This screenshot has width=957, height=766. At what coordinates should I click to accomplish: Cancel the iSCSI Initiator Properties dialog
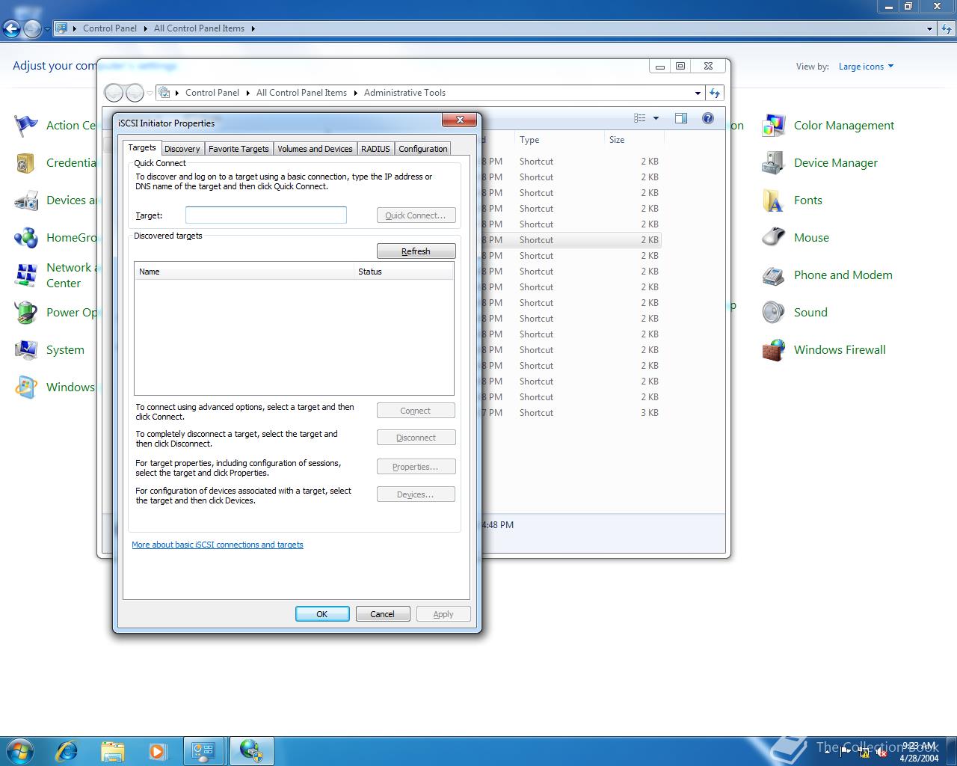[382, 614]
